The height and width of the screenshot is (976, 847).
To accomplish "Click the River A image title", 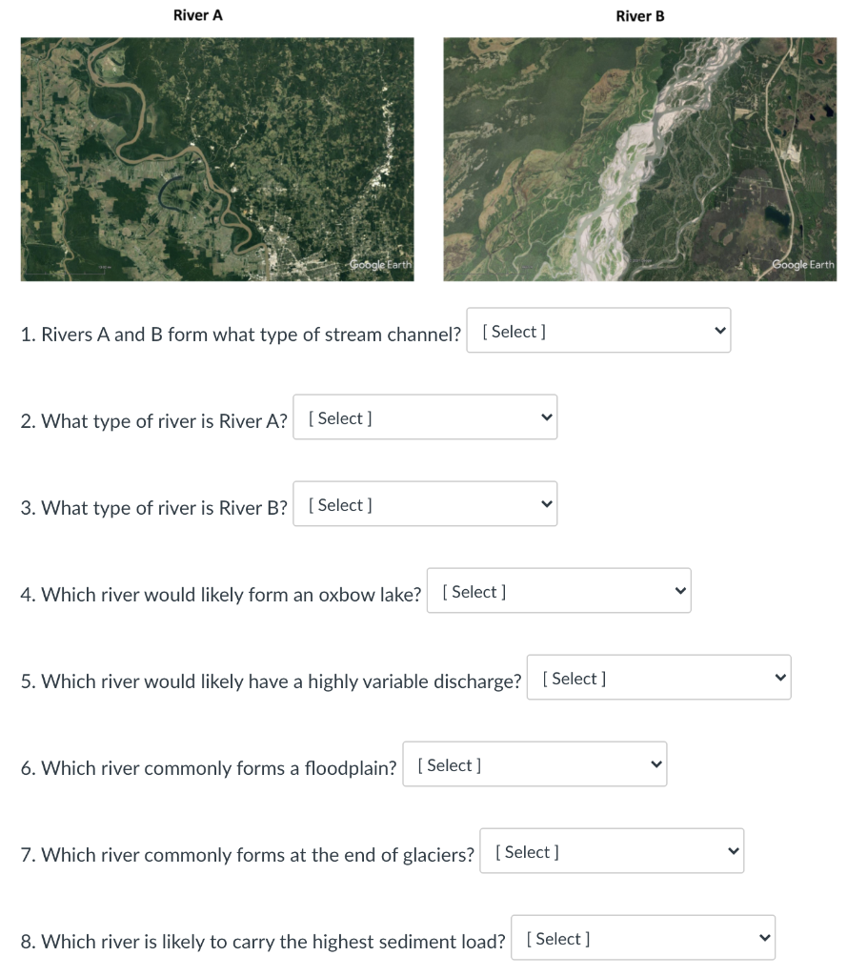I will click(x=198, y=15).
